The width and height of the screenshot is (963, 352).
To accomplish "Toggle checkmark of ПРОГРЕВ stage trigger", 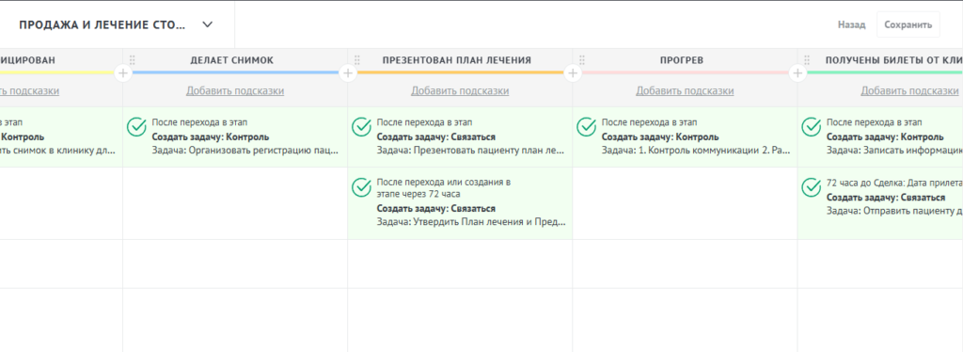I will click(586, 126).
